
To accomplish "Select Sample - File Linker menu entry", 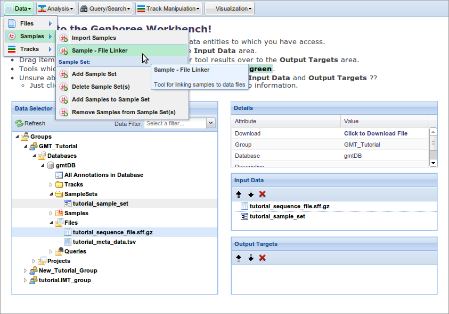I will pos(123,50).
